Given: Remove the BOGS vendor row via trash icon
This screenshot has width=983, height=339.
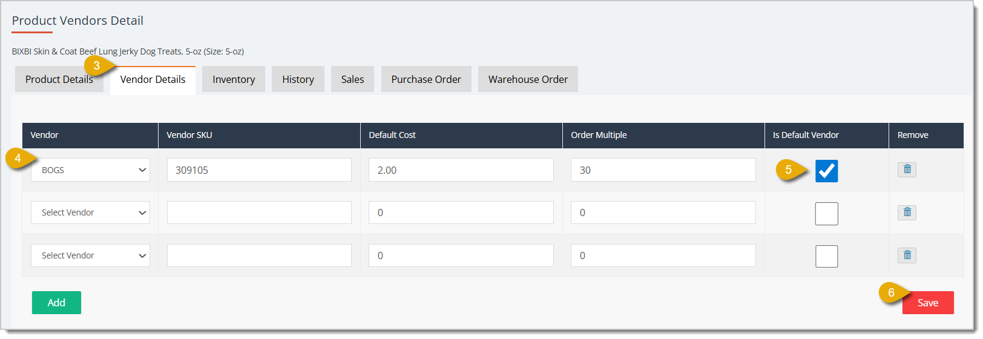Looking at the screenshot, I should (x=907, y=169).
